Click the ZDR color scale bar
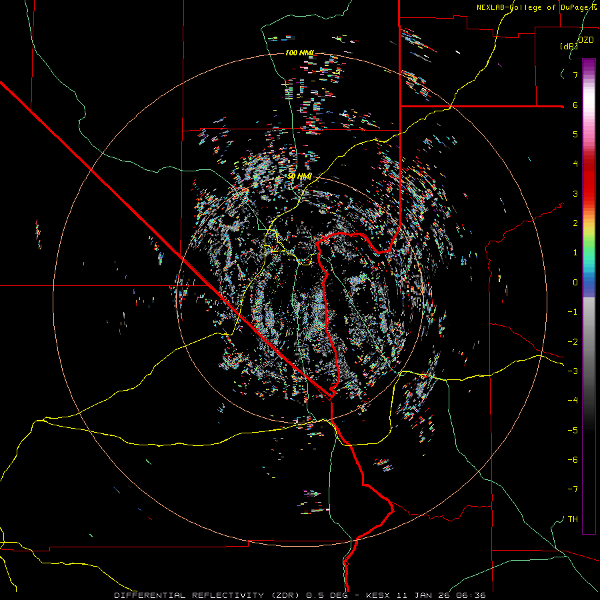The height and width of the screenshot is (600, 600). (589, 296)
